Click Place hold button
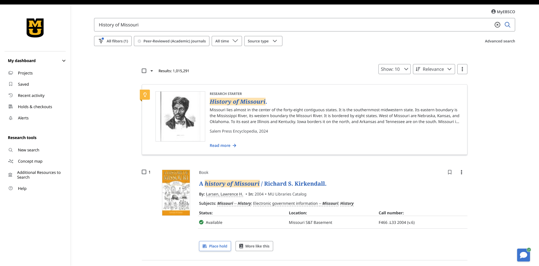 215,246
